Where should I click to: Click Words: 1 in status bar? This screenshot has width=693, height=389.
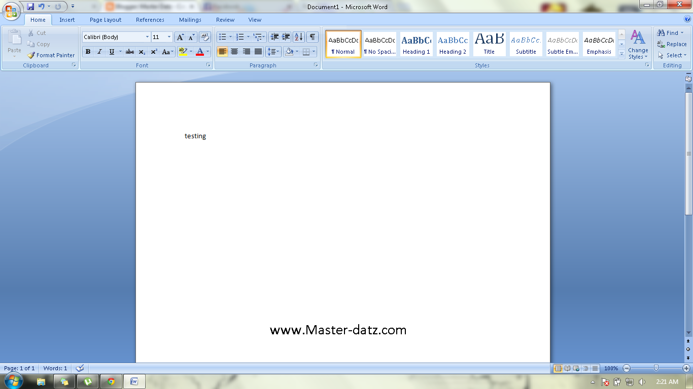[55, 368]
